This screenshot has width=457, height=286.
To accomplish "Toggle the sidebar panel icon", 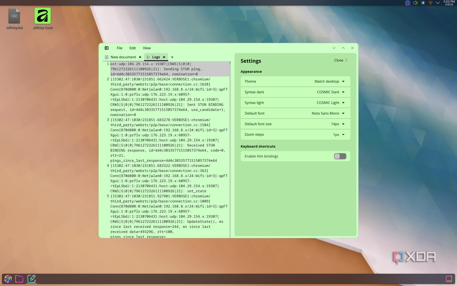I will (x=107, y=48).
